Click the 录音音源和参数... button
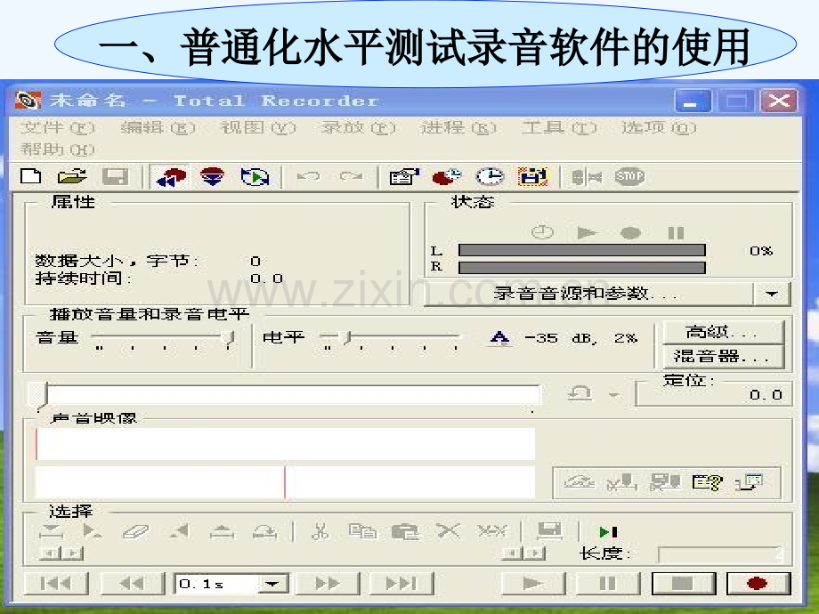 point(588,294)
